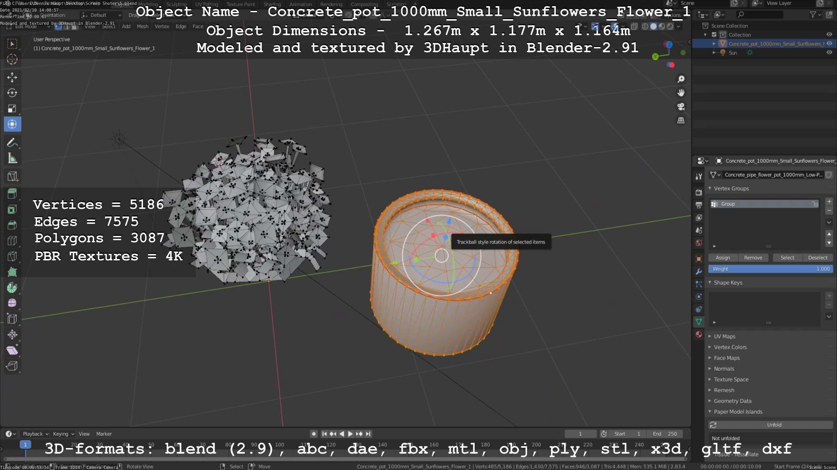The width and height of the screenshot is (837, 470).
Task: Choose the Move tool in toolbar
Action: coord(12,77)
